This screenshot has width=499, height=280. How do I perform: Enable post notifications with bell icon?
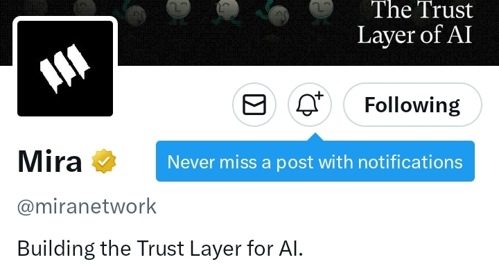[310, 105]
